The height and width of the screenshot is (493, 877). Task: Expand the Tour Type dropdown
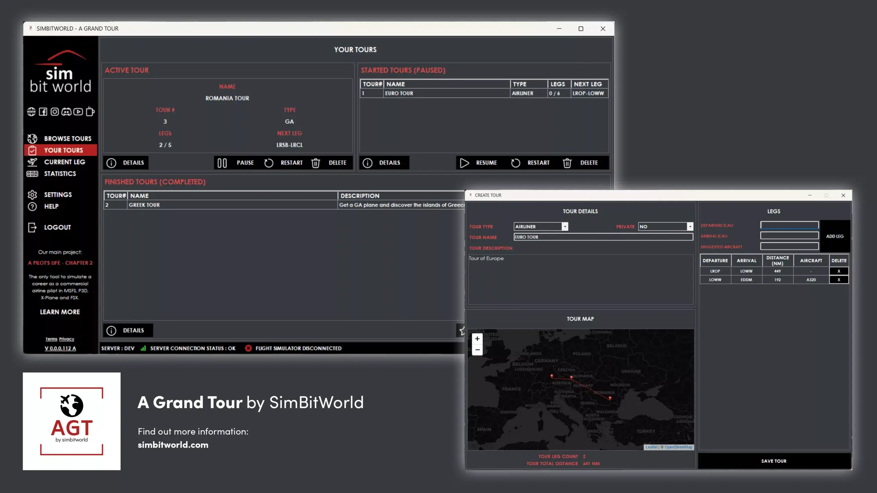(565, 227)
